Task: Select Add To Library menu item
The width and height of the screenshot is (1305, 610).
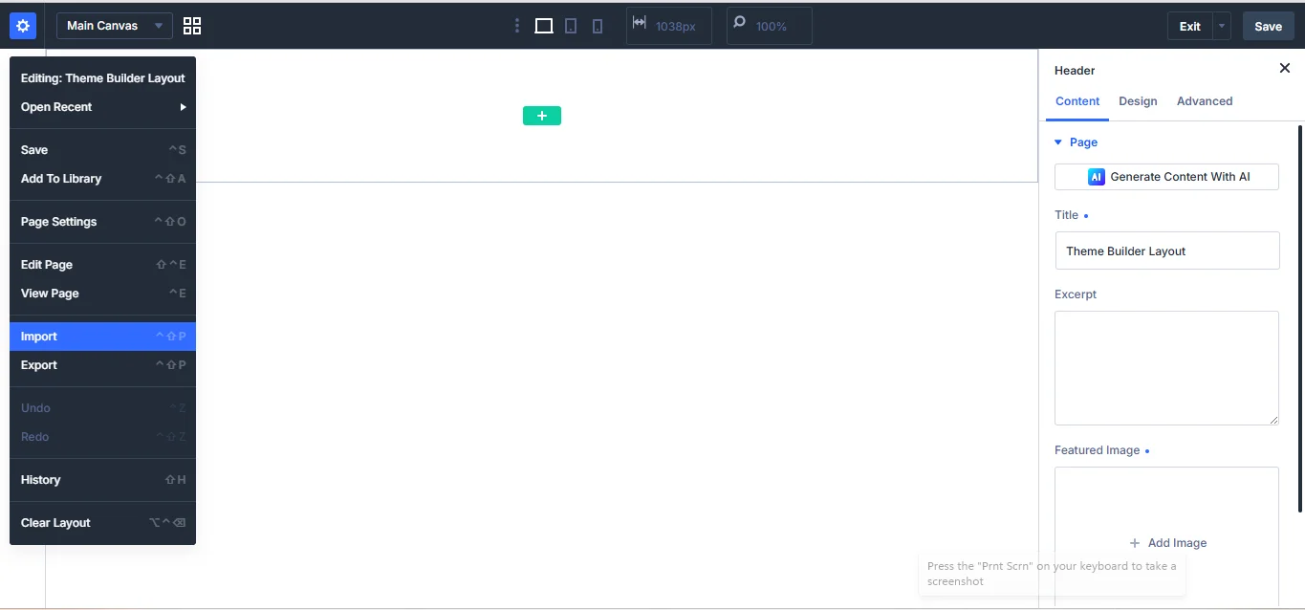Action: tap(103, 179)
